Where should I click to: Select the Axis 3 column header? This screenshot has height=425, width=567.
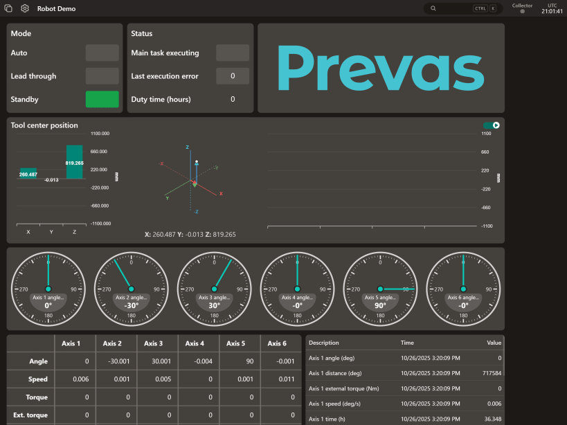tap(157, 343)
